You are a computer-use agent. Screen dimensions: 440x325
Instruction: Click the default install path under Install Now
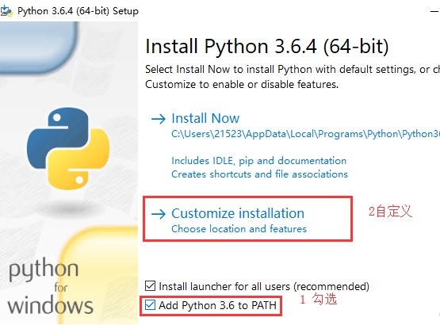pos(305,134)
